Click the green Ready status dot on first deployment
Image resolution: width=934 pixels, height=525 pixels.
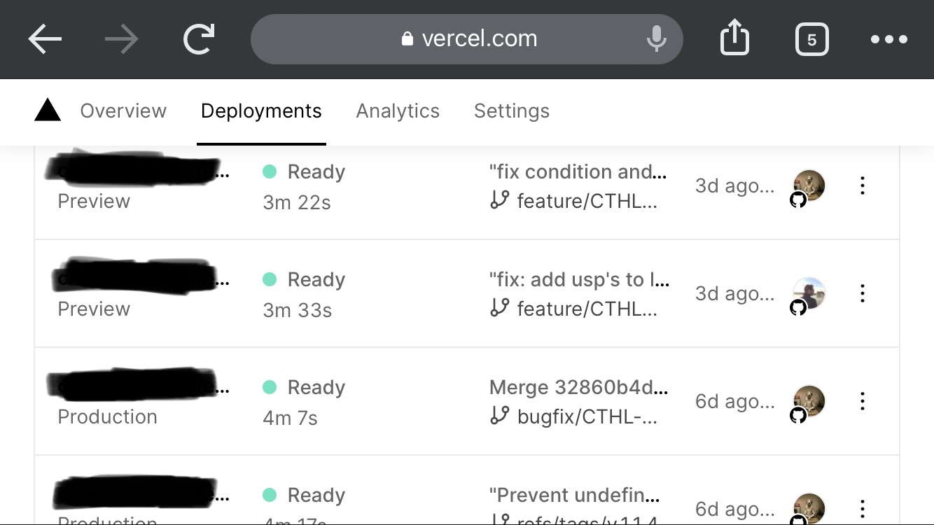[x=270, y=171]
